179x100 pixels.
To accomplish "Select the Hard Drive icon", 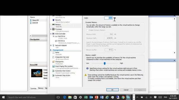I will pyautogui.click(x=56, y=36).
